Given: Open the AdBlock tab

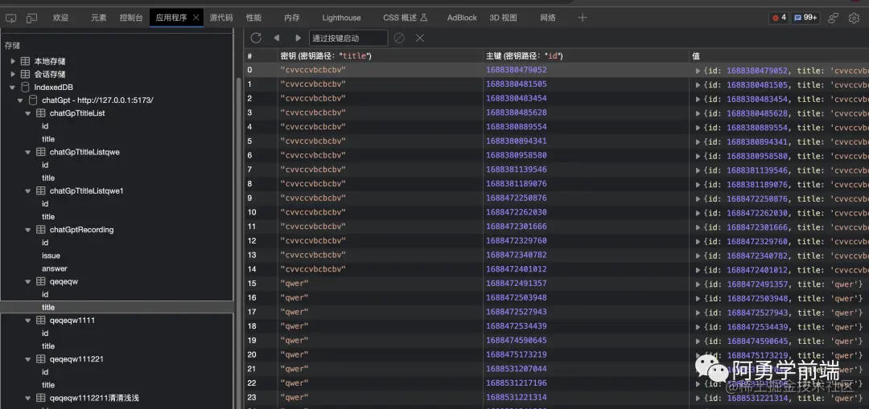Looking at the screenshot, I should click(462, 18).
